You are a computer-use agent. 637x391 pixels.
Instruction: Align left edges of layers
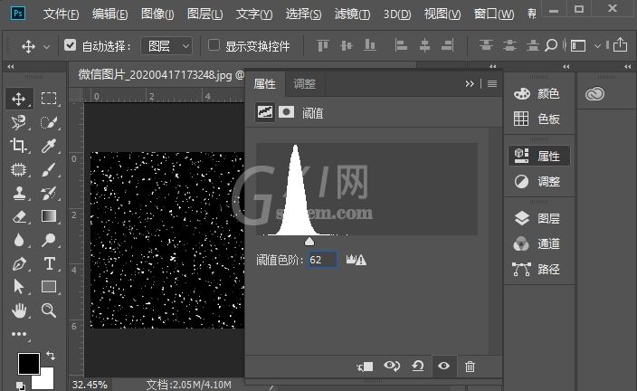pyautogui.click(x=401, y=45)
